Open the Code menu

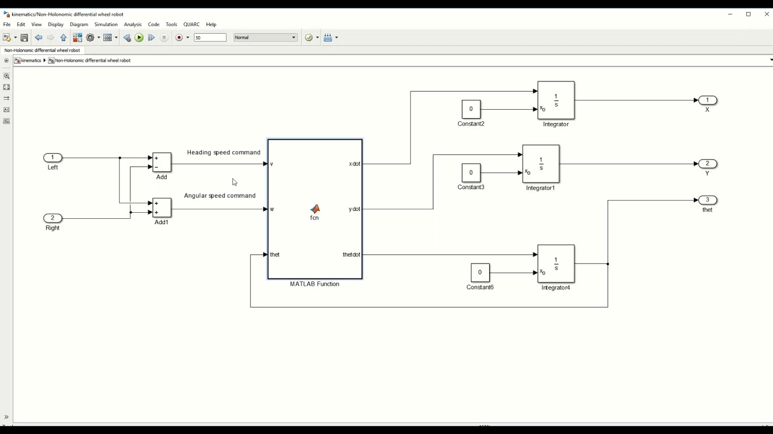tap(153, 25)
